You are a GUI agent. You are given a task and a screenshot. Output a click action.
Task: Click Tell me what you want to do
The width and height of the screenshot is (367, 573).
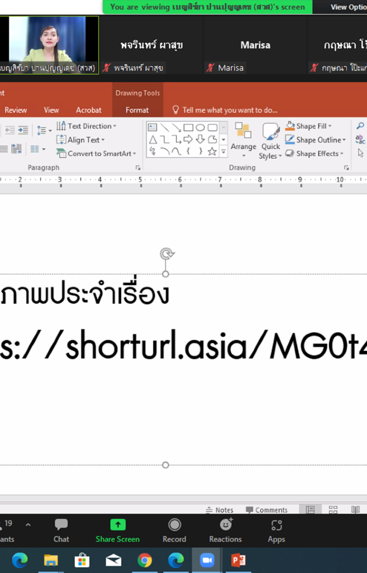[225, 110]
